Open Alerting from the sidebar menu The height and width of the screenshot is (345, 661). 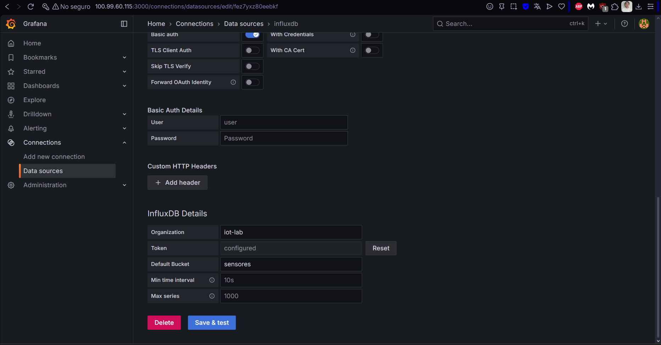click(35, 128)
